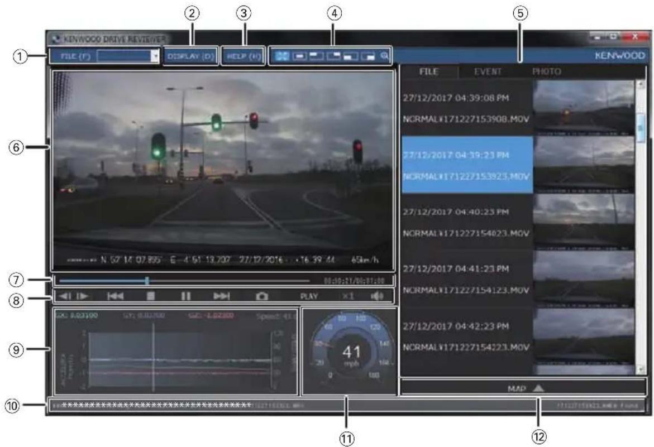The width and height of the screenshot is (654, 447).
Task: Click the file list scroll up arrow
Action: 641,85
